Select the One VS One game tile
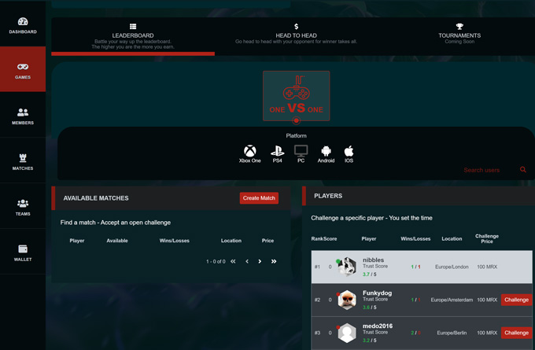 pos(296,96)
